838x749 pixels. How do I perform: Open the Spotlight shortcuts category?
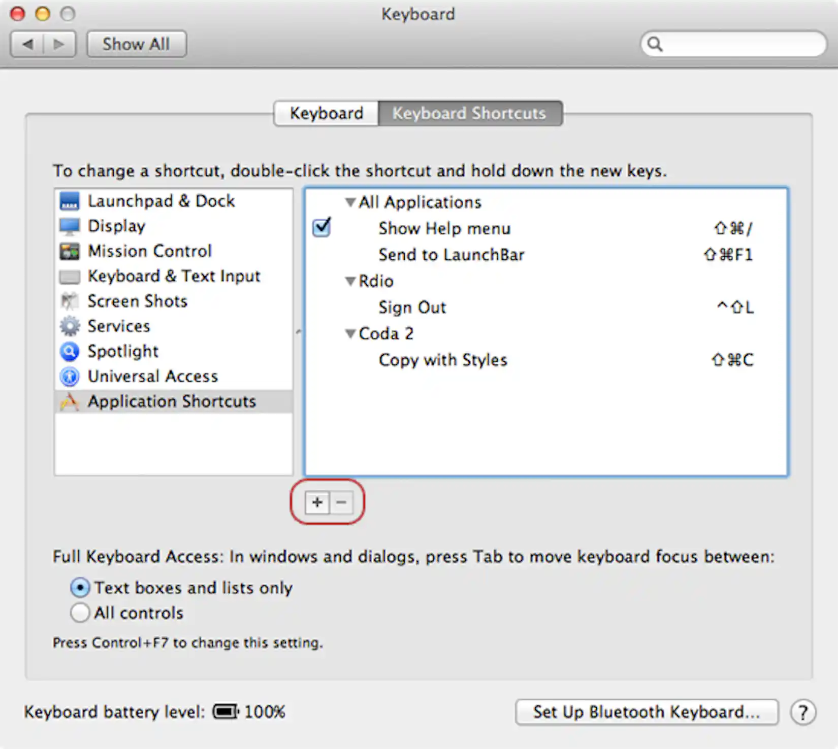70,351
